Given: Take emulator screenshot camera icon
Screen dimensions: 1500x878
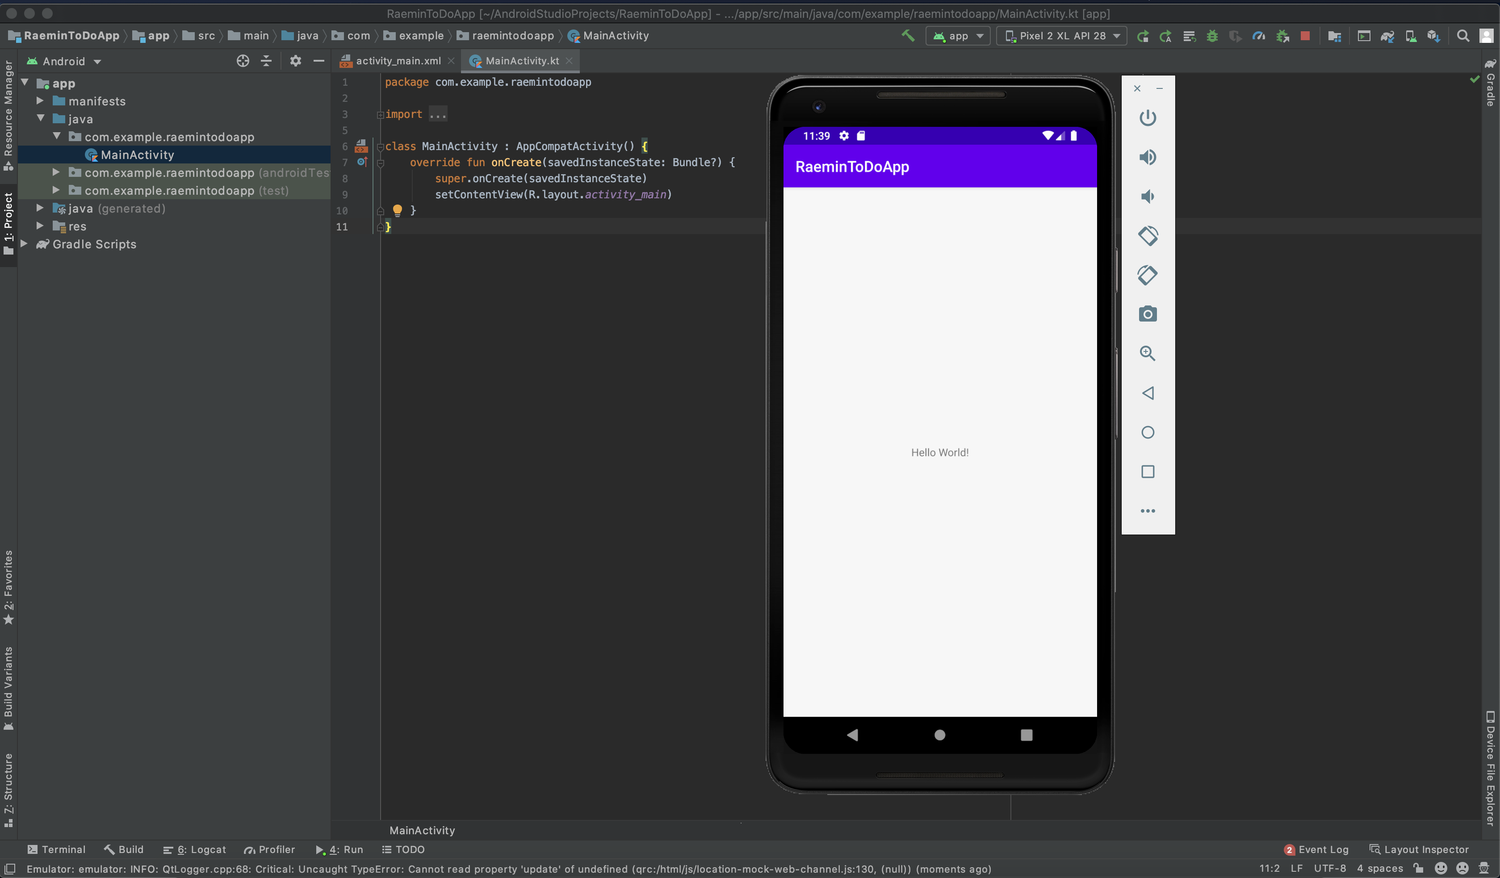Looking at the screenshot, I should [x=1148, y=314].
